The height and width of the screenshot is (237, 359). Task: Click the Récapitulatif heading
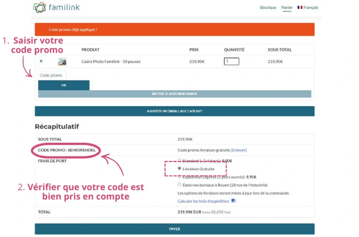(57, 126)
